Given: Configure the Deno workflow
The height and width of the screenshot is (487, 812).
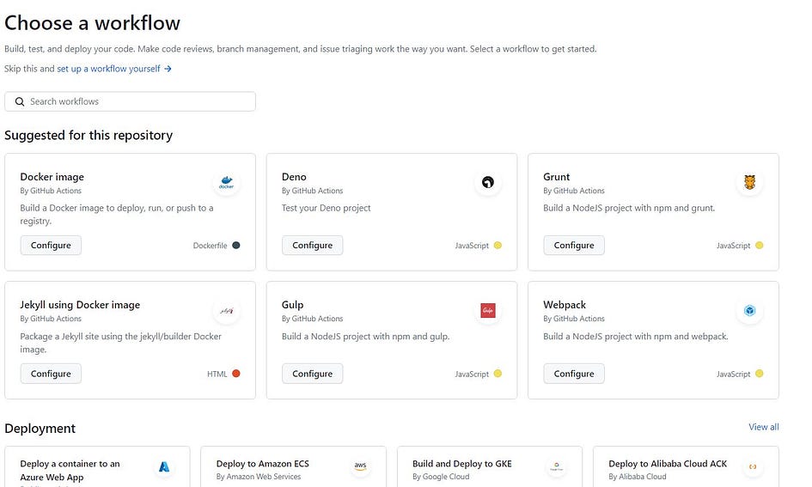Looking at the screenshot, I should pos(312,246).
